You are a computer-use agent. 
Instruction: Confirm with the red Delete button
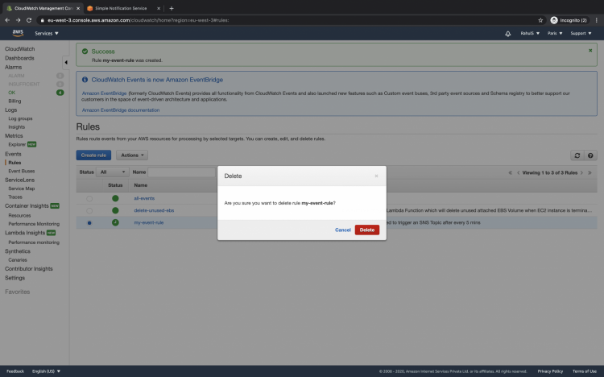pyautogui.click(x=366, y=230)
